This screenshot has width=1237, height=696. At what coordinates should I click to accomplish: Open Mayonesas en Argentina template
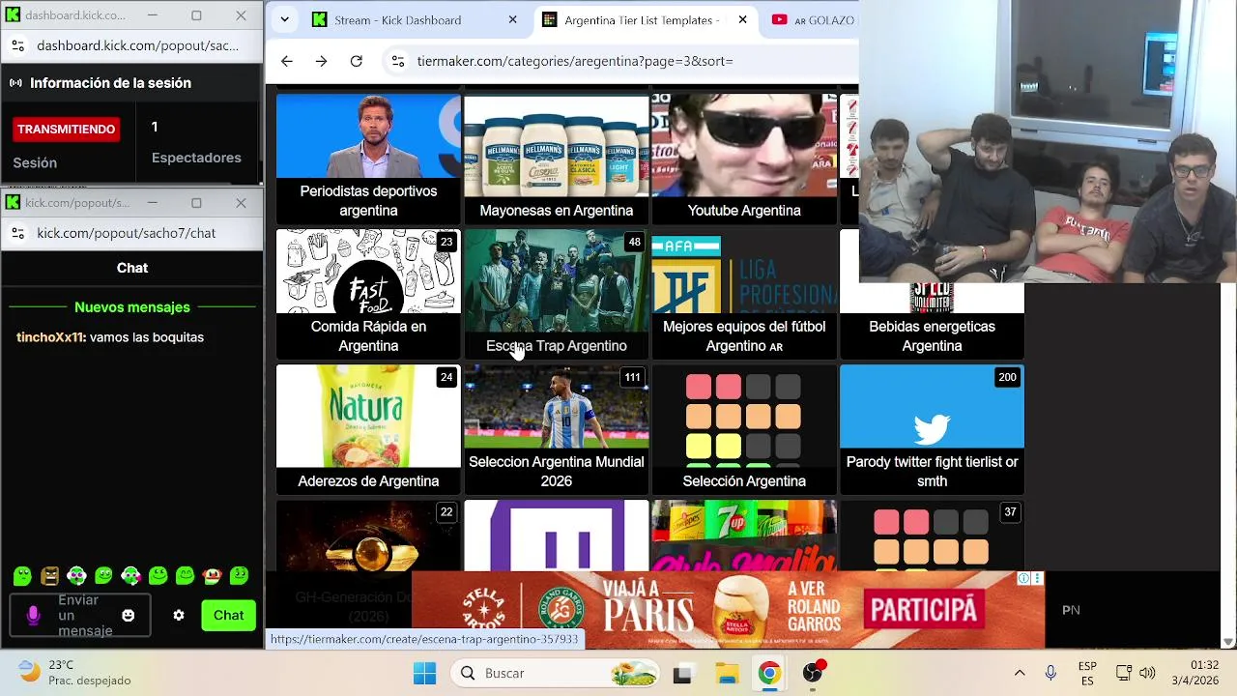click(556, 159)
